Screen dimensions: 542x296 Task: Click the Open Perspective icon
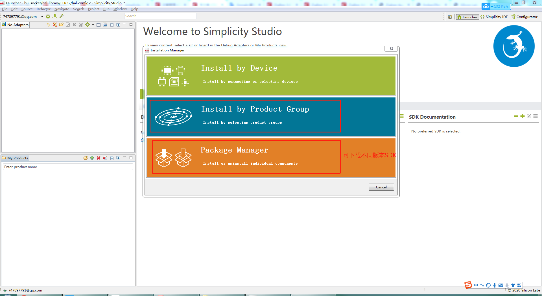coord(450,17)
